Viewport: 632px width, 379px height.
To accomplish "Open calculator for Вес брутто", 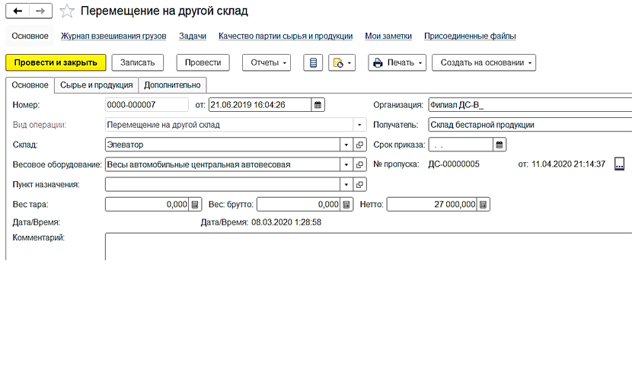I will (x=346, y=204).
